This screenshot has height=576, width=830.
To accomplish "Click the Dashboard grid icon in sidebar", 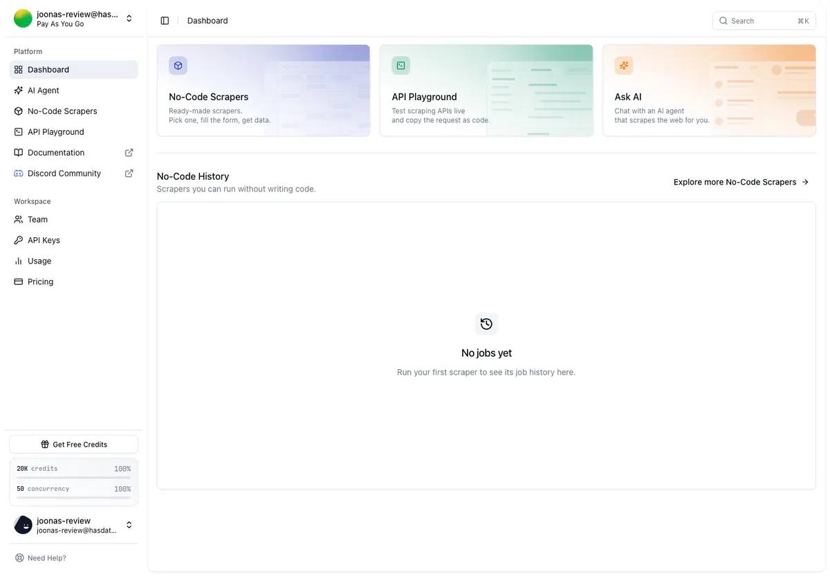I will click(19, 70).
